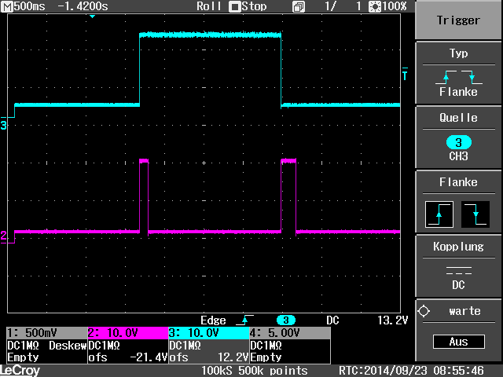Click the Stop indicator icon in status bar
The height and width of the screenshot is (377, 503).
pos(234,7)
